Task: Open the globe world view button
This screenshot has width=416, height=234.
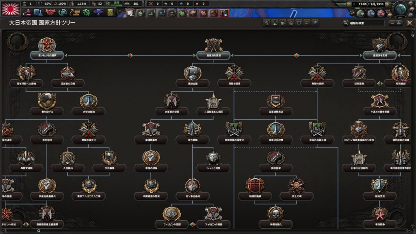Action: click(401, 9)
